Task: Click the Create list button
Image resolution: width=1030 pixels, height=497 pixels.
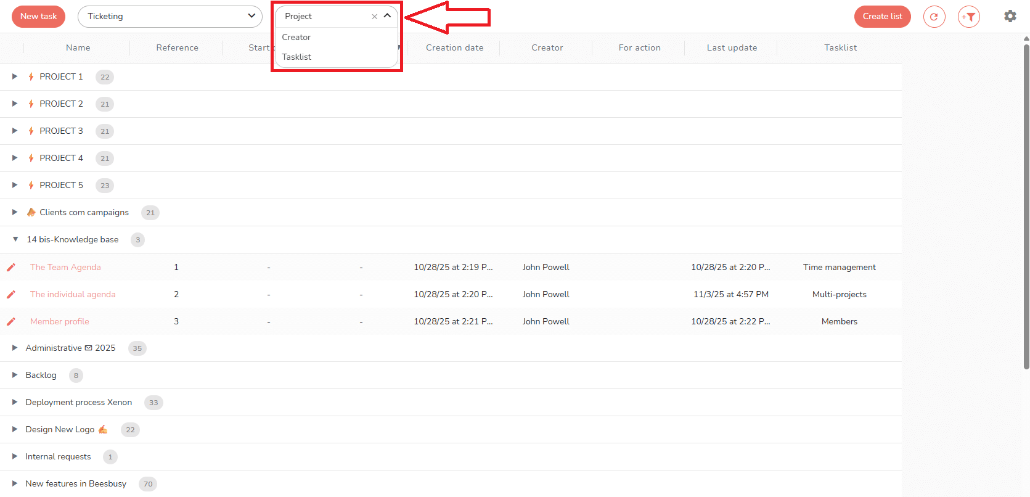Action: (882, 17)
